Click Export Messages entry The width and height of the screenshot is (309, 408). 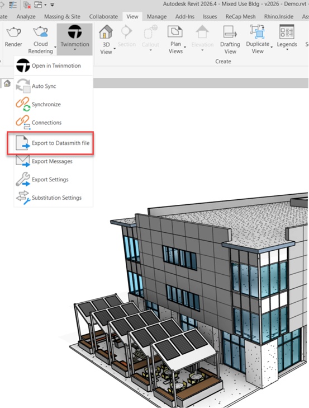click(53, 161)
